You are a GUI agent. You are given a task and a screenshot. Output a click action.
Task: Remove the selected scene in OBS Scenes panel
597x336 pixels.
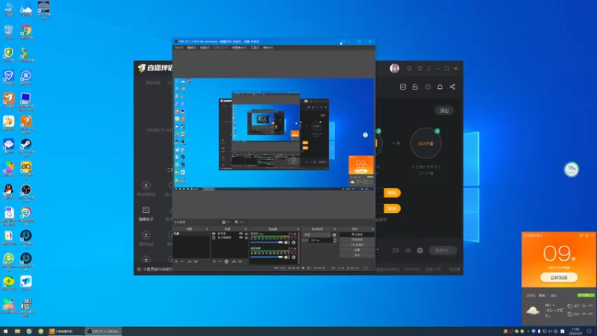pyautogui.click(x=182, y=262)
